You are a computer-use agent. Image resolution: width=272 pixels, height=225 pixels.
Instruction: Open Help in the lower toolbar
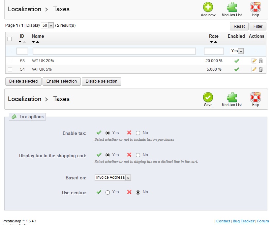[256, 97]
